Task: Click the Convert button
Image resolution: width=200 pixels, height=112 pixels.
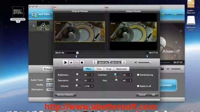Action: coord(168,85)
